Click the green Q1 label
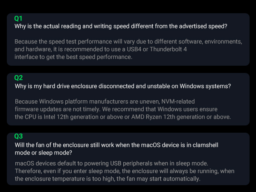The width and height of the screenshot is (256, 192). (18, 18)
